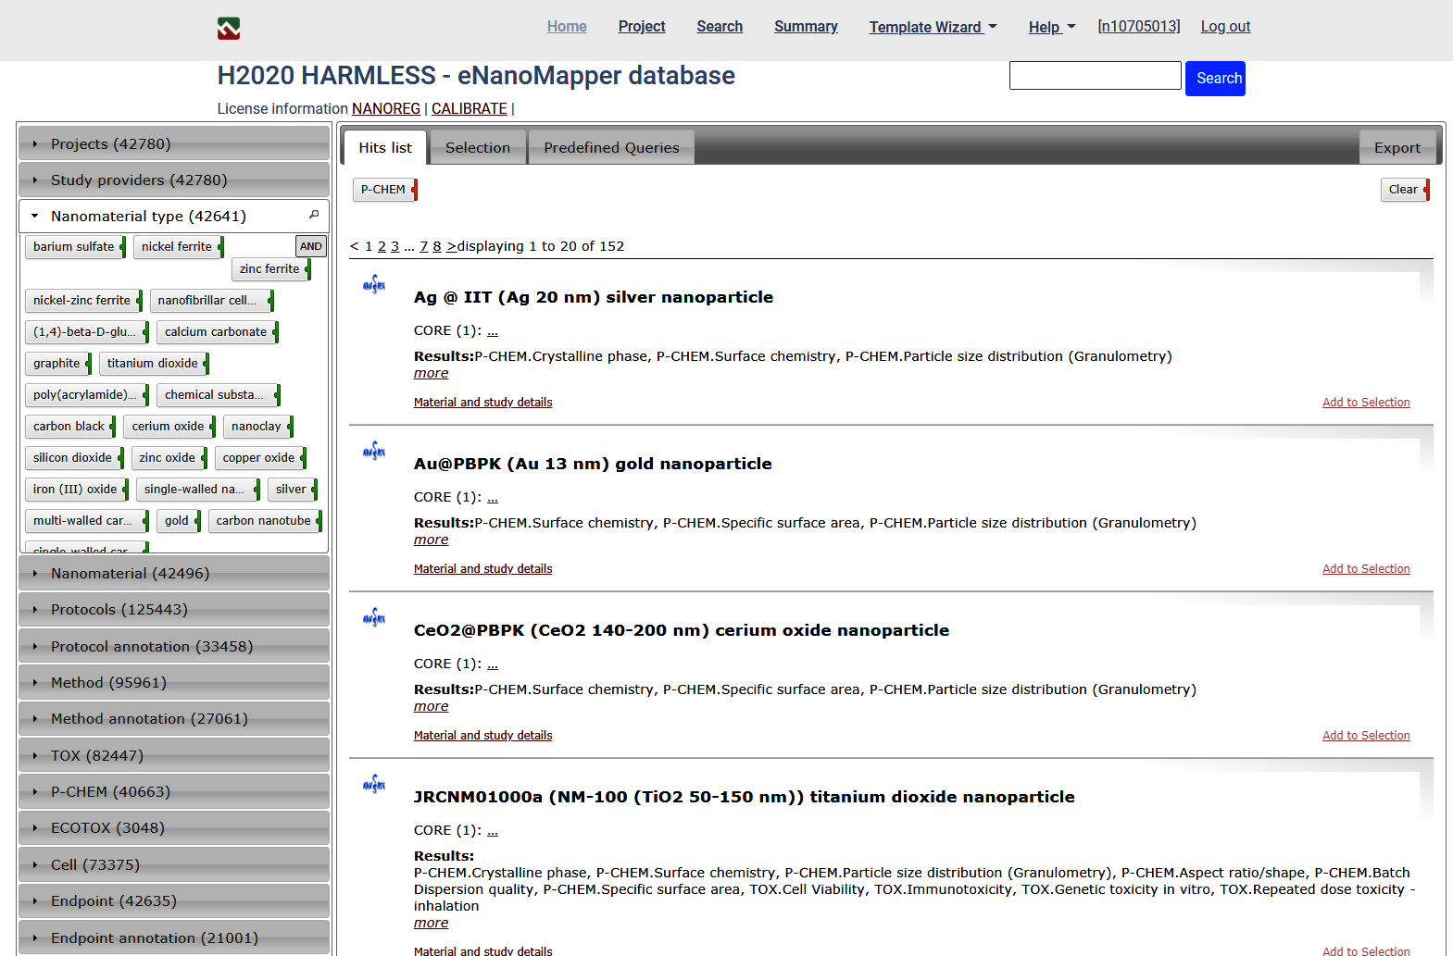Select the gold tag
Image resolution: width=1453 pixels, height=956 pixels.
178,521
